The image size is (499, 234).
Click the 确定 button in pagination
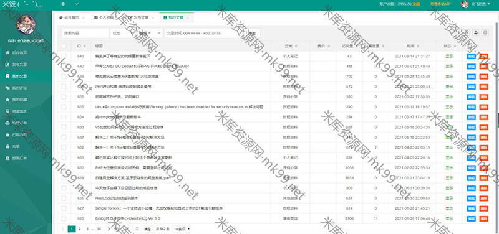pos(147,228)
